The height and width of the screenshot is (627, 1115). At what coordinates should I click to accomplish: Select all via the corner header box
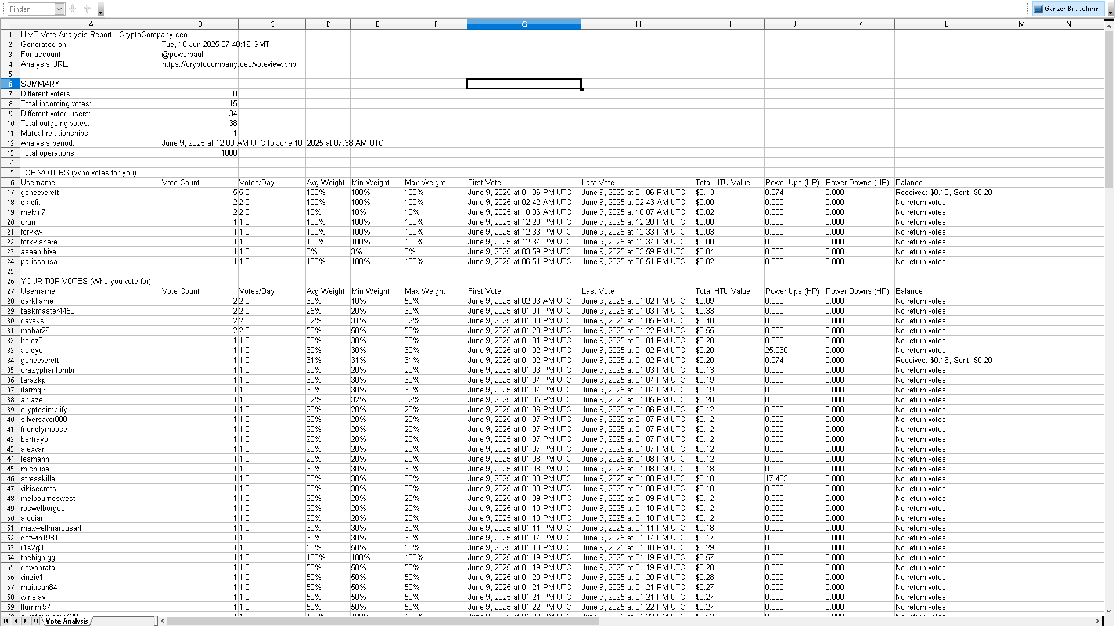pos(10,24)
